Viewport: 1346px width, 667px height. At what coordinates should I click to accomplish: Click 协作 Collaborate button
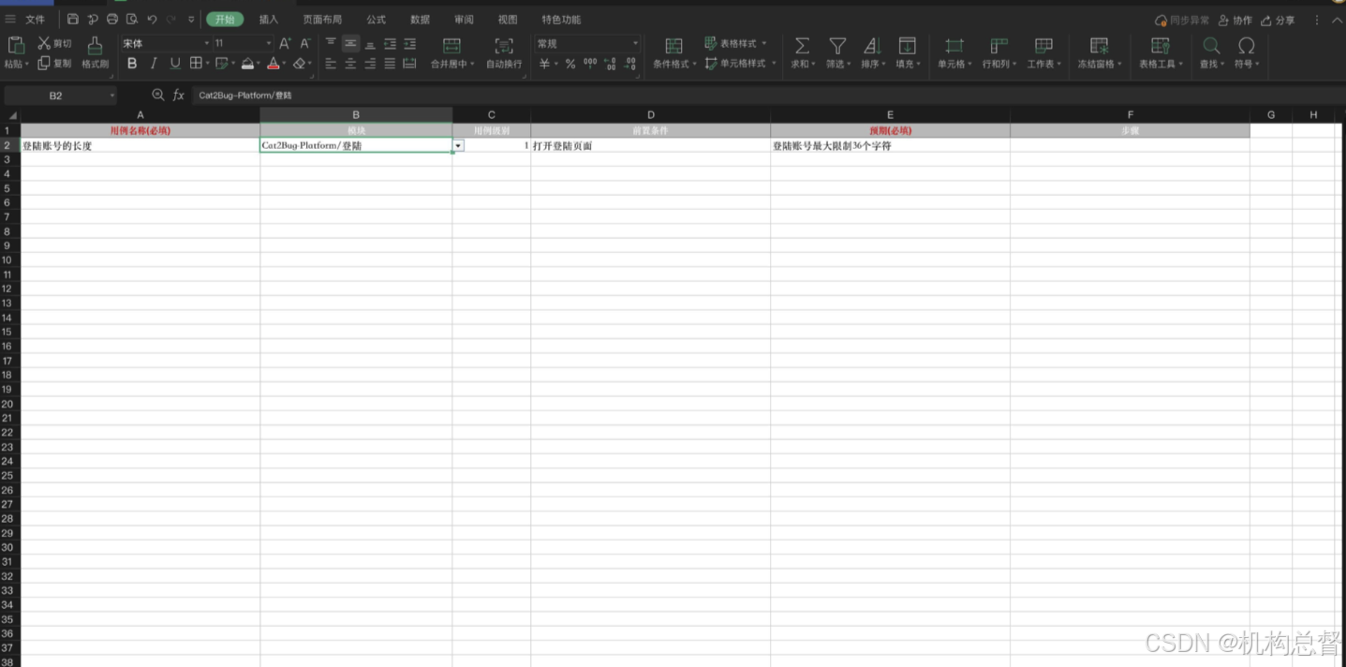point(1235,20)
